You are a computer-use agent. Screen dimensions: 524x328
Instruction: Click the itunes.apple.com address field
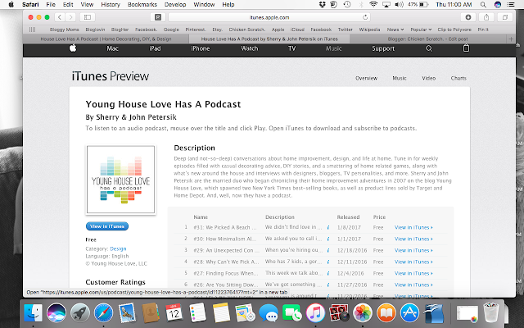click(269, 17)
